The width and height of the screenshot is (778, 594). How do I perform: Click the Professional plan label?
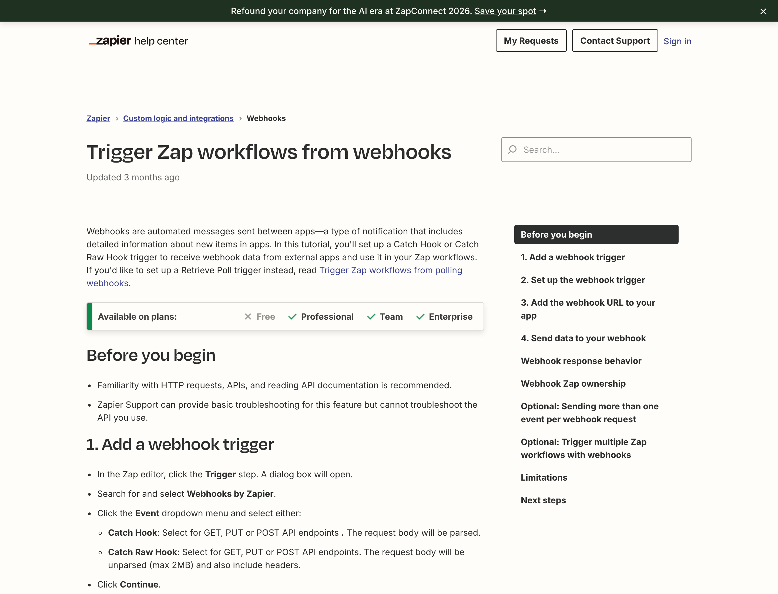point(327,316)
